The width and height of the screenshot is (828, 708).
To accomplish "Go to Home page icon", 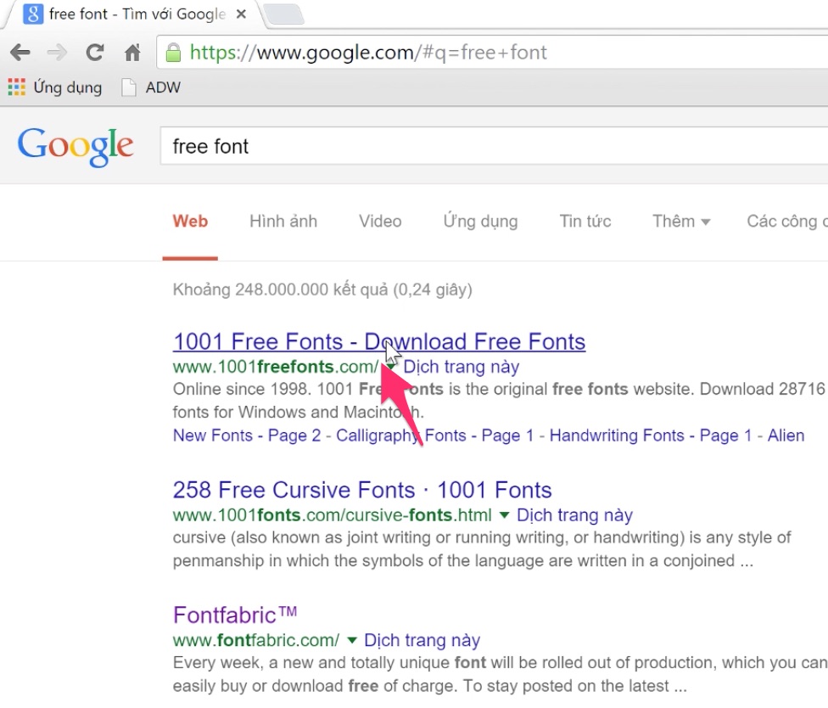I will [132, 53].
